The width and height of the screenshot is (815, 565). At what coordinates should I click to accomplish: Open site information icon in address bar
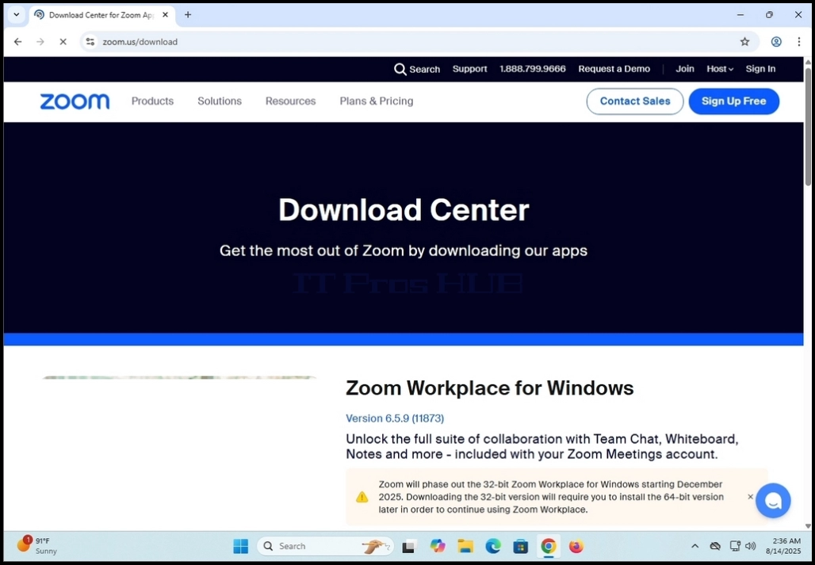[x=90, y=41]
